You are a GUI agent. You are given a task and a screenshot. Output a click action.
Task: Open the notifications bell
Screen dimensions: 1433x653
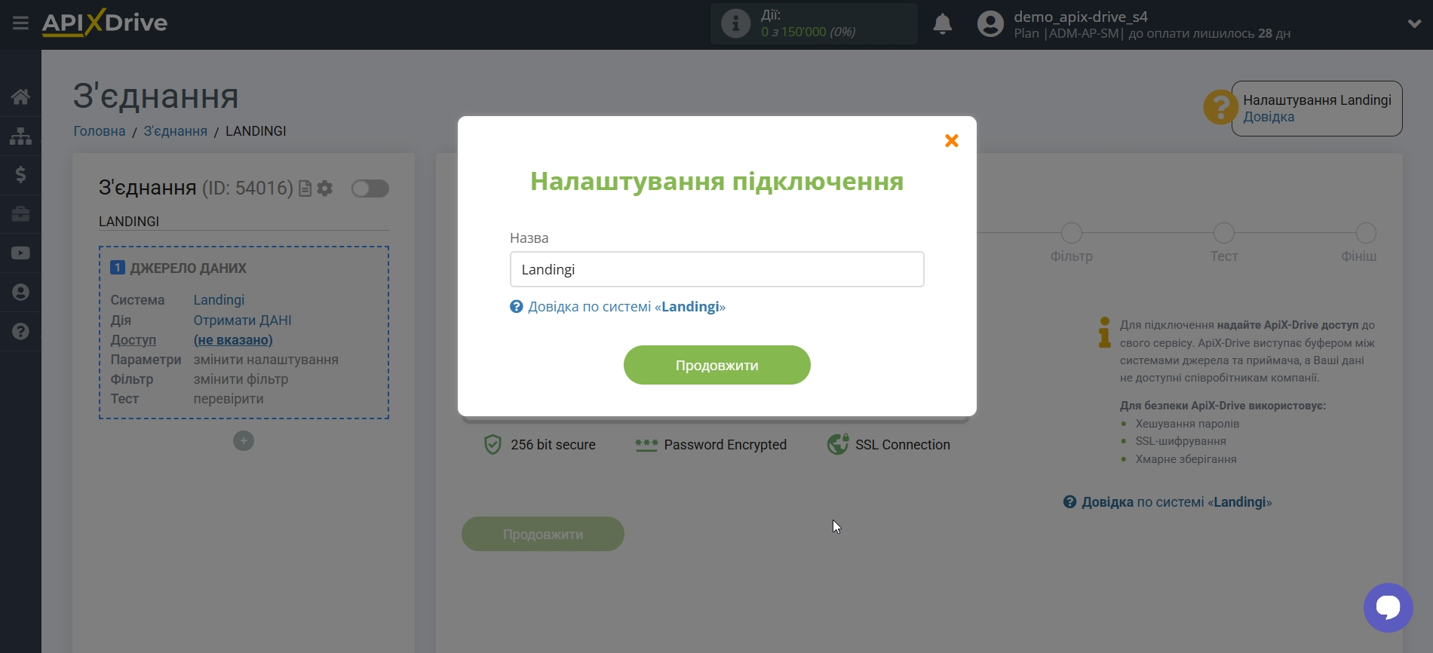pyautogui.click(x=942, y=24)
